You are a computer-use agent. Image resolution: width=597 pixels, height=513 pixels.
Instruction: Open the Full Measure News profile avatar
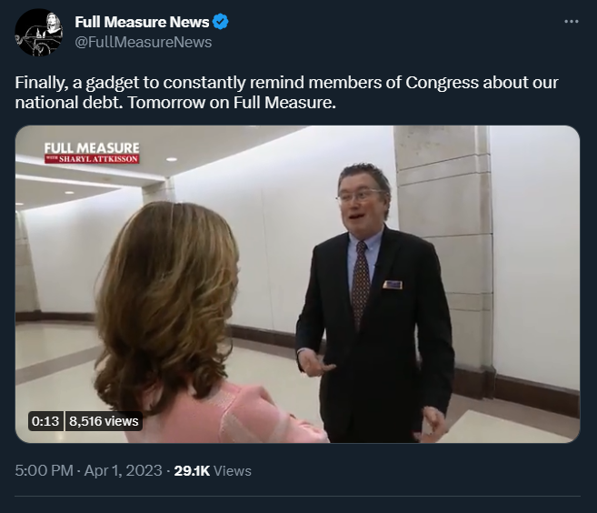coord(39,33)
